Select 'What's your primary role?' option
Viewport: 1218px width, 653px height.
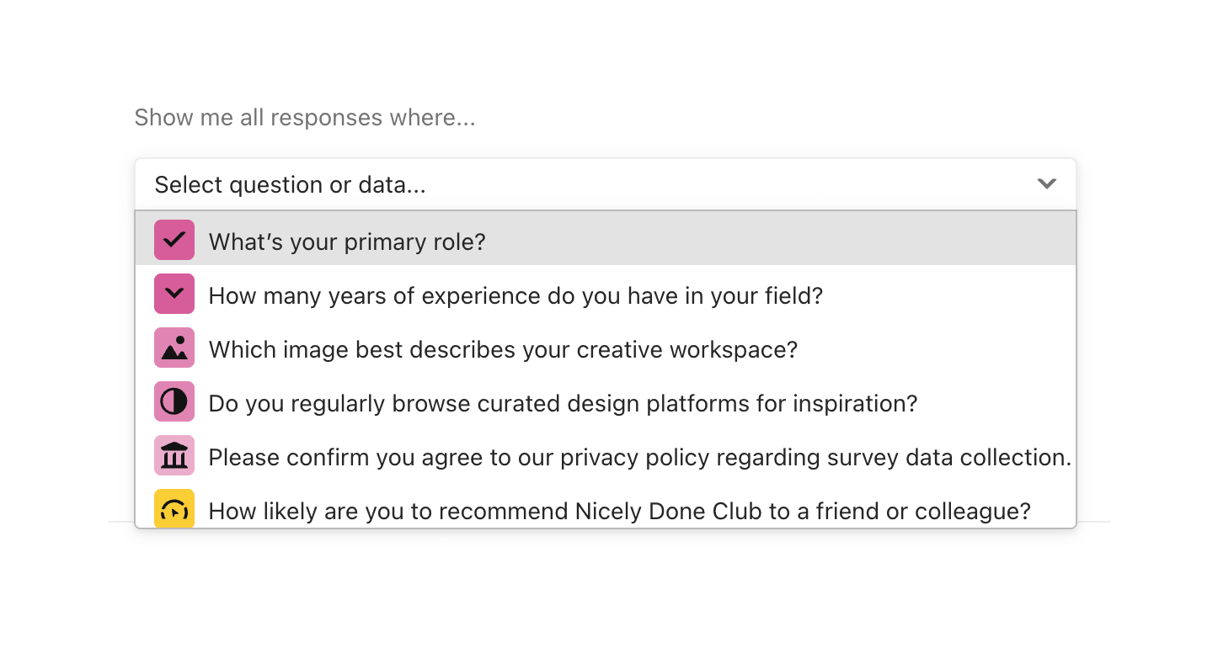click(347, 242)
